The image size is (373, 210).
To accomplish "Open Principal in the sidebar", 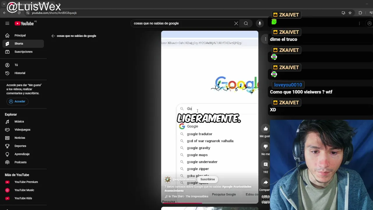I will [23, 35].
